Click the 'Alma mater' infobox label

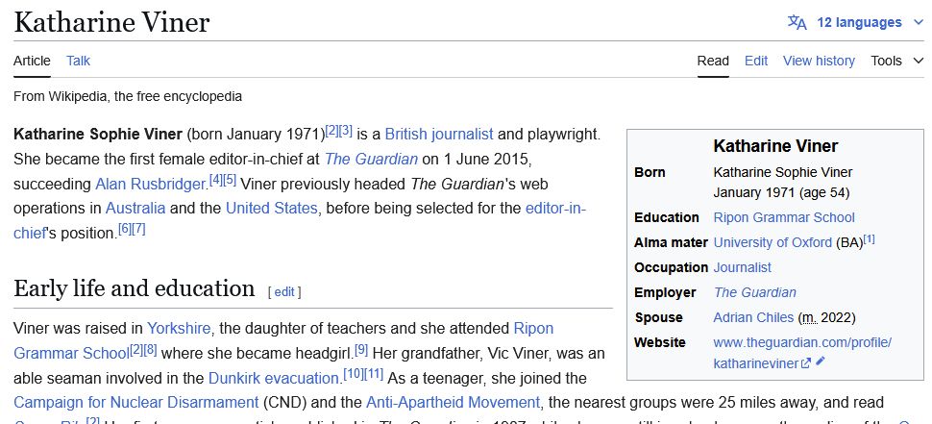[x=671, y=242]
